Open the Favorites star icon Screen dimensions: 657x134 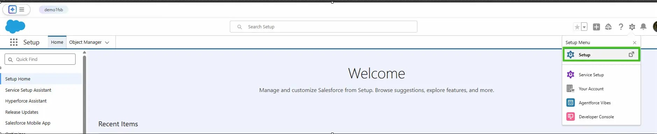pos(577,27)
